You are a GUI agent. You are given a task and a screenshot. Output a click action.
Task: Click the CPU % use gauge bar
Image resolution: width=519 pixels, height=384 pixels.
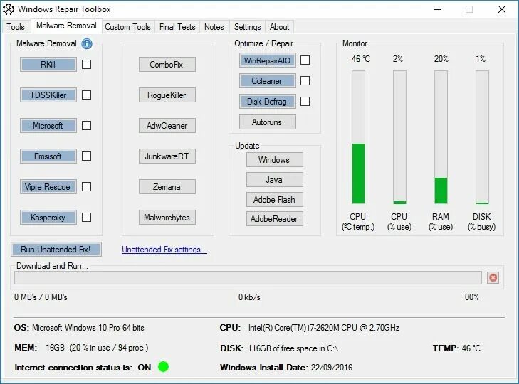399,137
